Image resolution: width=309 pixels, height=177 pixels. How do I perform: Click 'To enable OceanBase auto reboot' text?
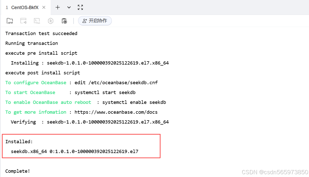click(x=48, y=102)
